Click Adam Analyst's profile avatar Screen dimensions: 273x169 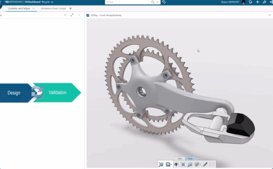244,2
